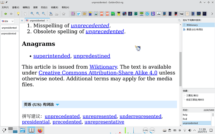Close the unpresidented tab
Screen dimensions: 215x134
[47, 21]
